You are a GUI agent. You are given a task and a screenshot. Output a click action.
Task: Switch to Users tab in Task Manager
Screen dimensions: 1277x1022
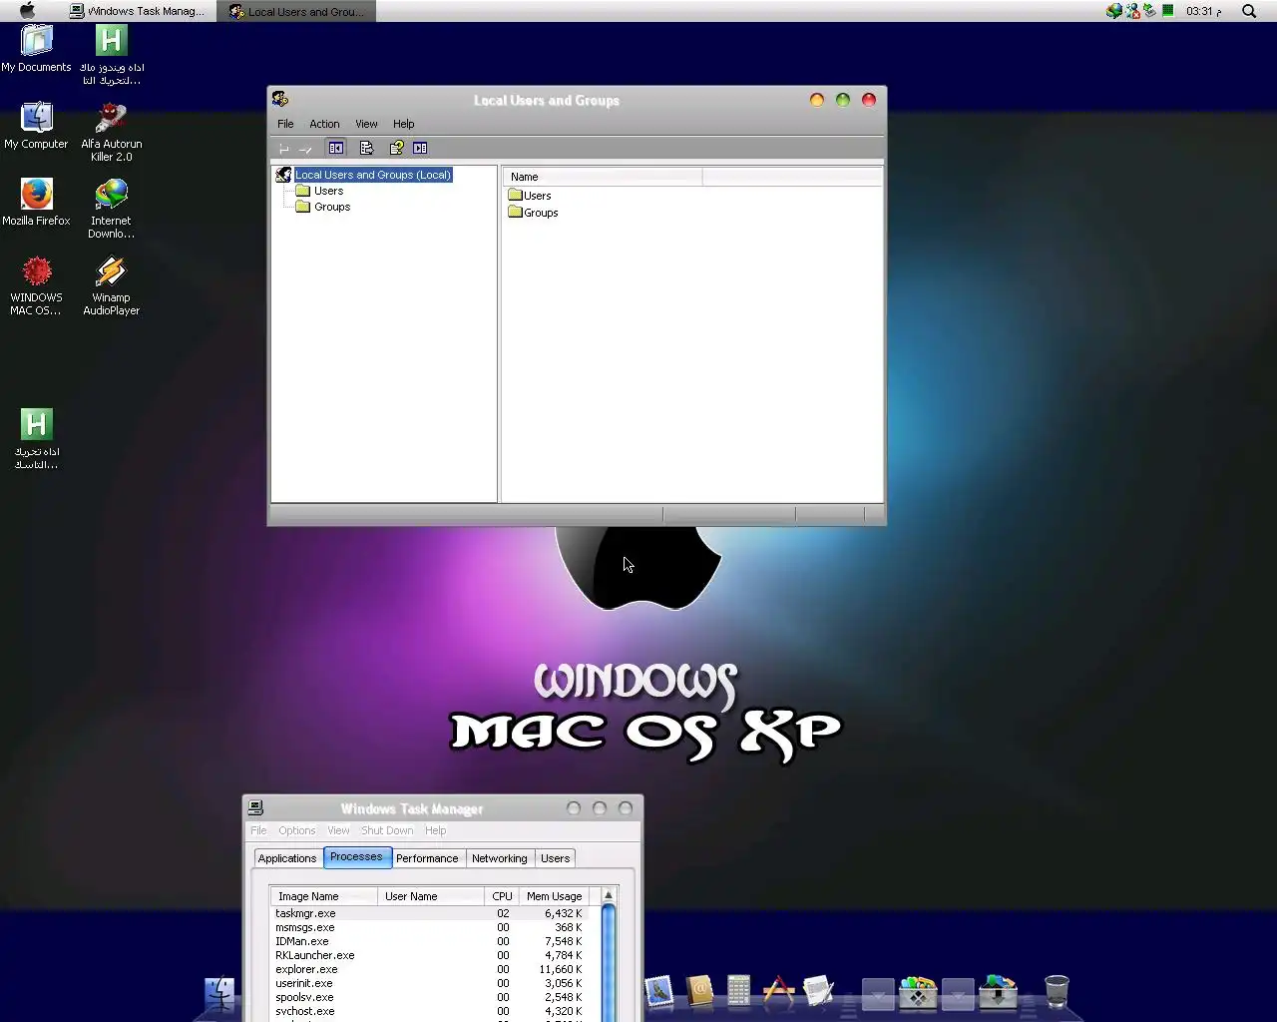click(x=555, y=858)
